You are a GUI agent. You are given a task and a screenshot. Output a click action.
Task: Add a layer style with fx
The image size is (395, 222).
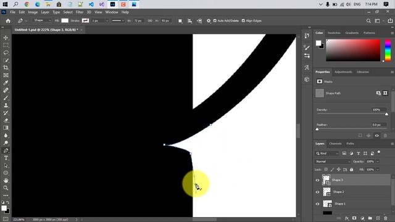(347, 218)
